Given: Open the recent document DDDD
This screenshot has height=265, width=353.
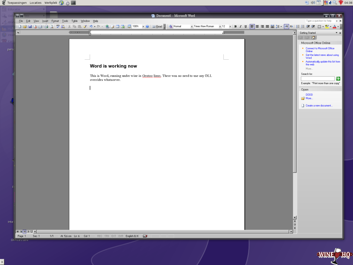Looking at the screenshot, I should pyautogui.click(x=309, y=95).
